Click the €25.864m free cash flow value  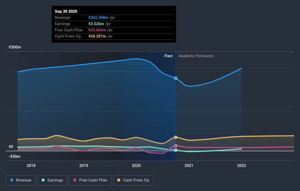(97, 30)
